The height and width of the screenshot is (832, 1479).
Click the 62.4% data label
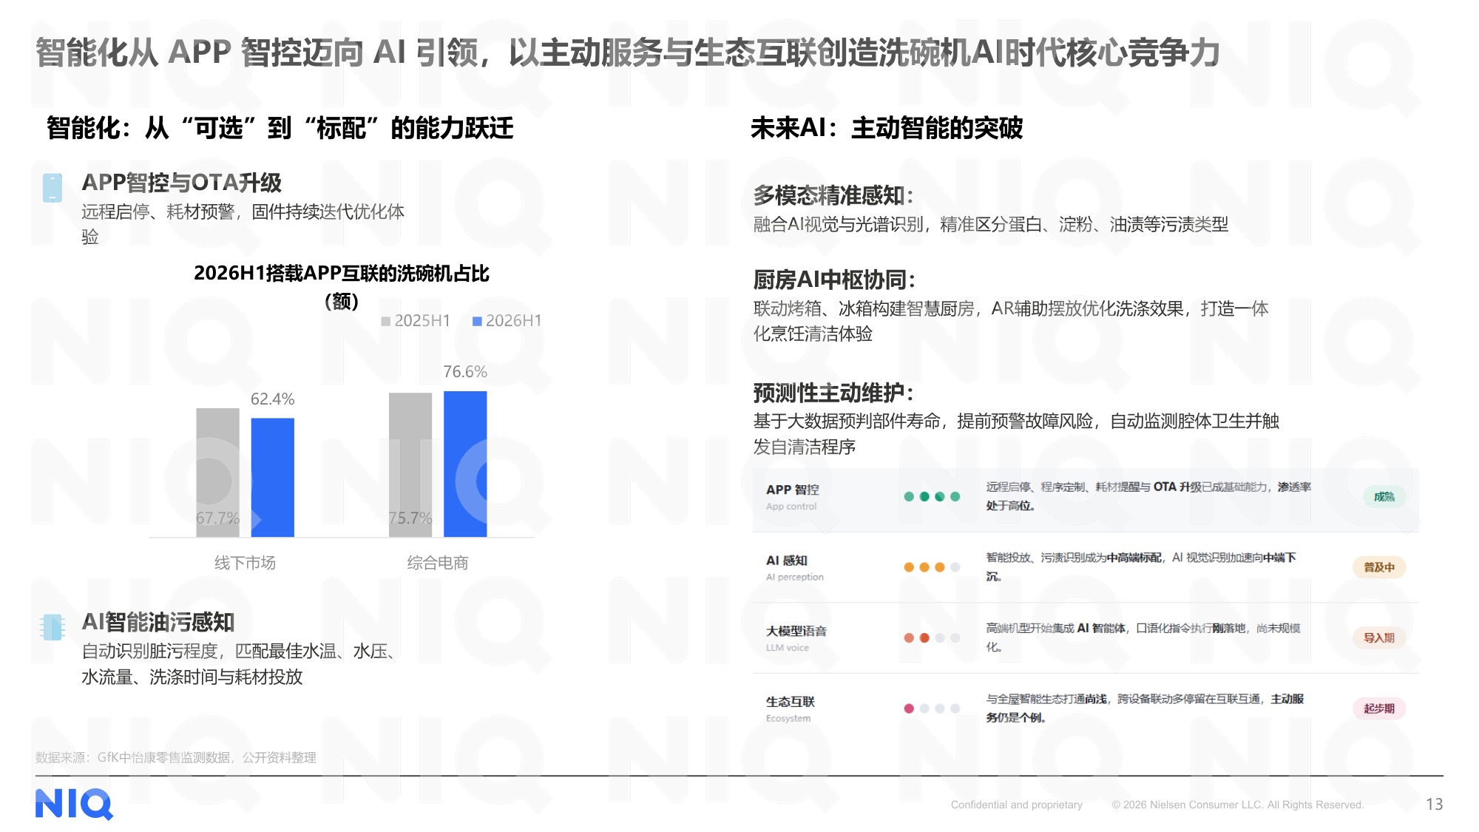click(273, 399)
